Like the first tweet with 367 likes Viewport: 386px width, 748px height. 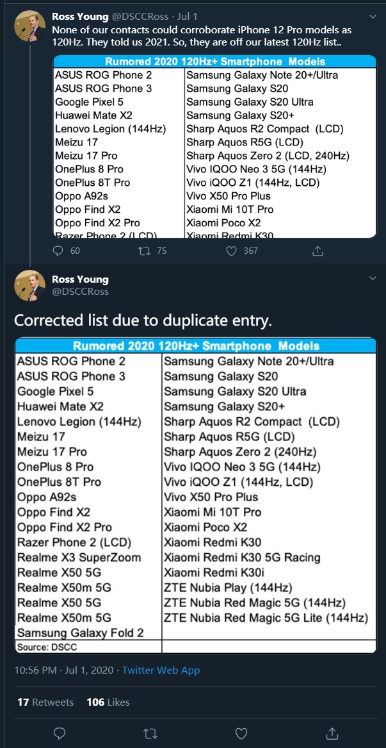232,251
